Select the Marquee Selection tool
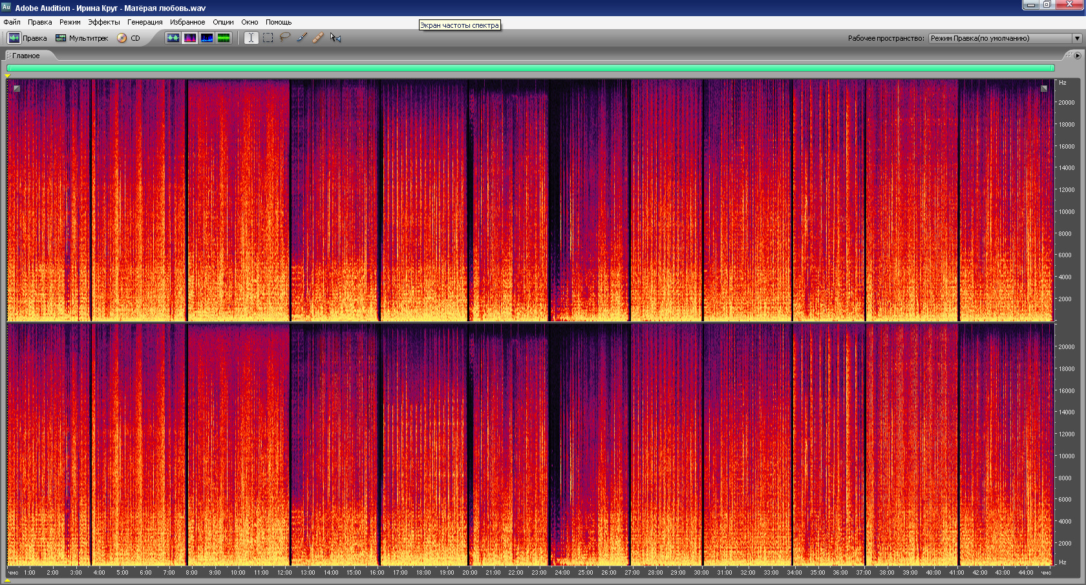The image size is (1086, 585). 268,38
